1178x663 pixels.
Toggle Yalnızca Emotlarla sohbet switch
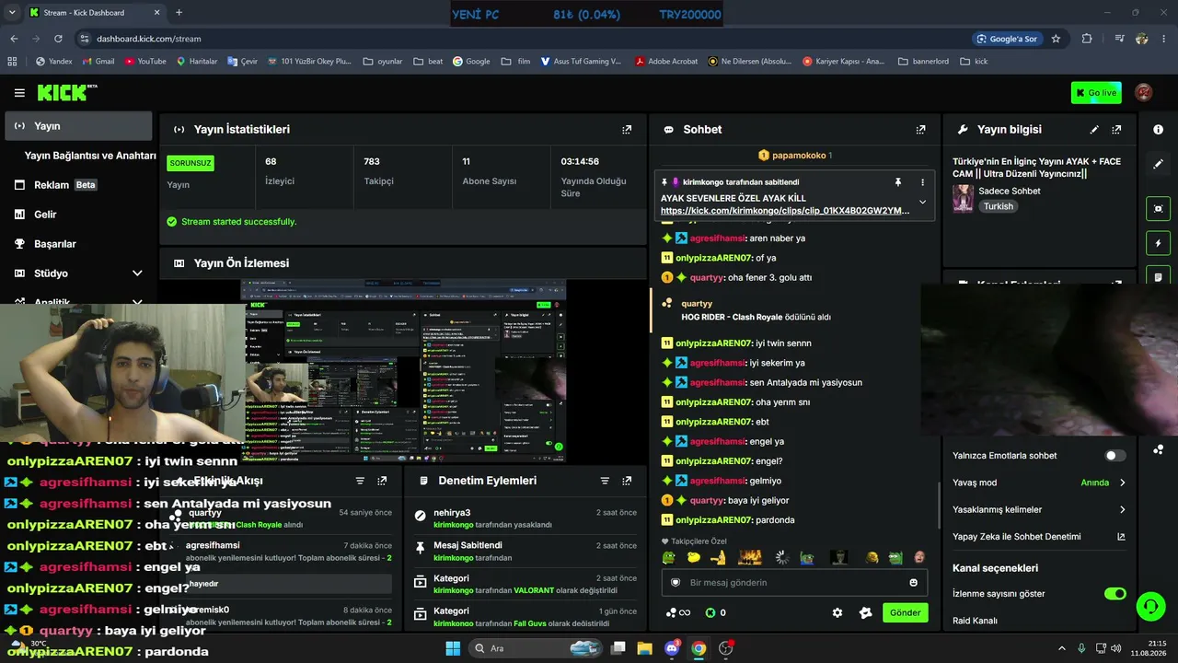[x=1115, y=456]
